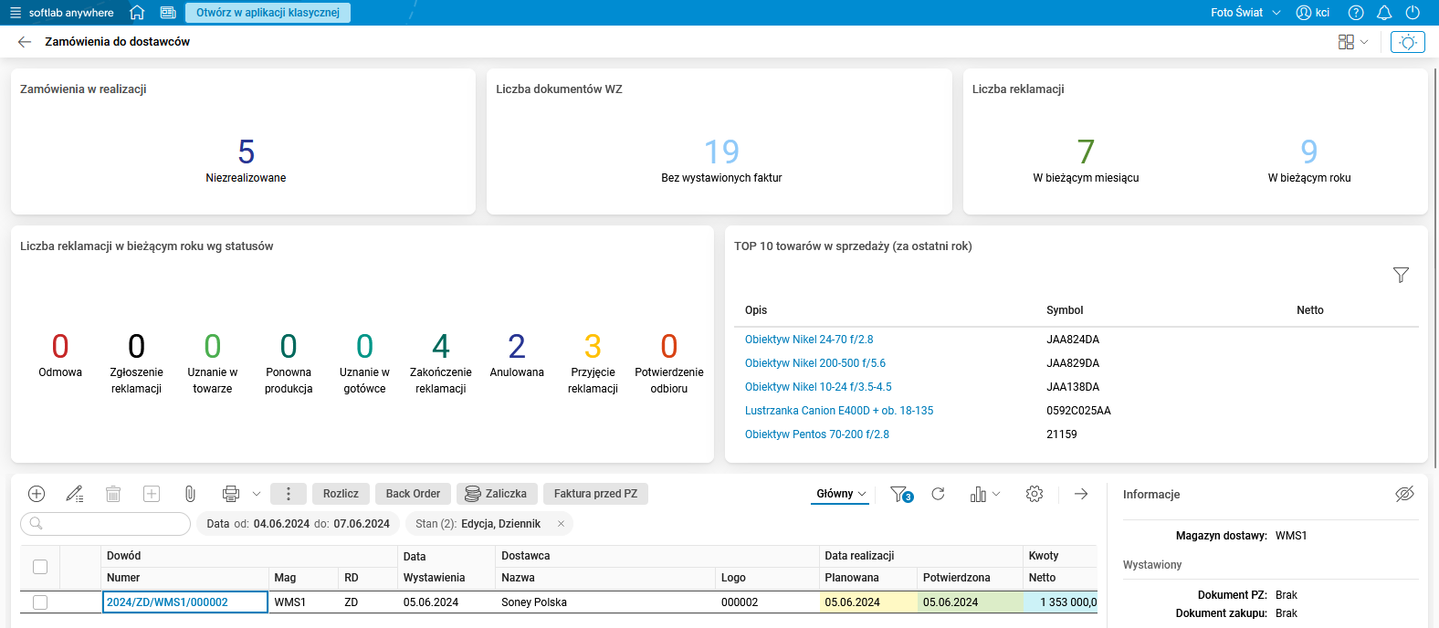Image resolution: width=1439 pixels, height=628 pixels.
Task: Remove the Stan filter with X
Action: (x=561, y=524)
